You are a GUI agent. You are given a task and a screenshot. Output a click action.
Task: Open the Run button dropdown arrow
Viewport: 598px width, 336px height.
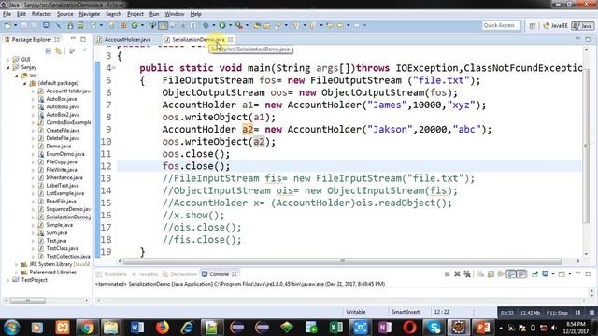(230, 25)
